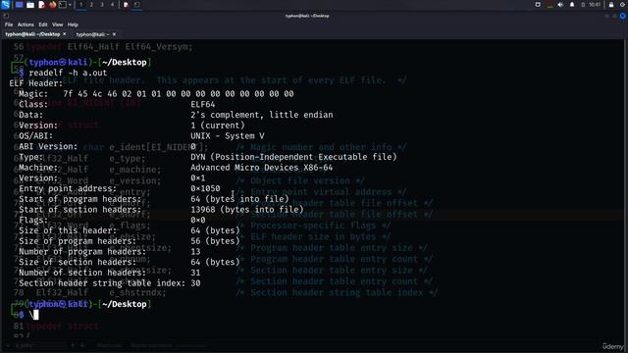Click '2's complement, little endian' value

tap(262, 115)
